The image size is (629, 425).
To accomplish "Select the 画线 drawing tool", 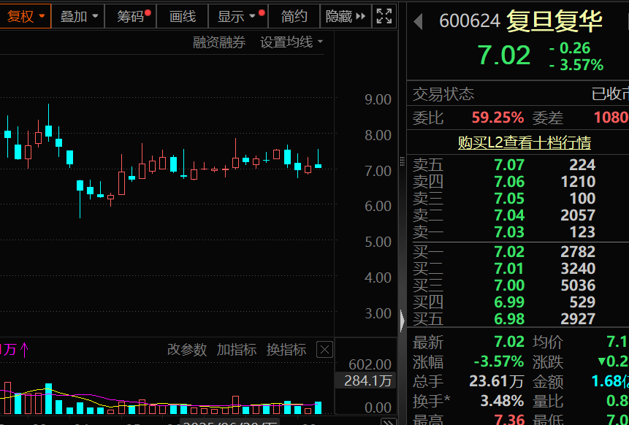I will (182, 16).
